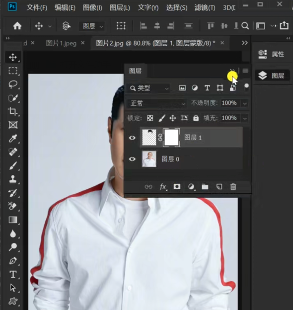The height and width of the screenshot is (310, 293).
Task: Select the Horizontal Type tool
Action: pos(13,274)
